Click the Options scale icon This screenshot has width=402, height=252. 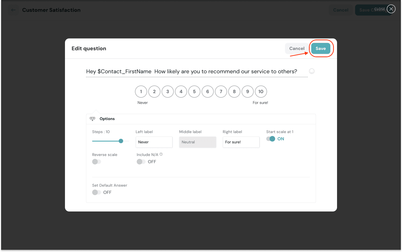(x=92, y=119)
